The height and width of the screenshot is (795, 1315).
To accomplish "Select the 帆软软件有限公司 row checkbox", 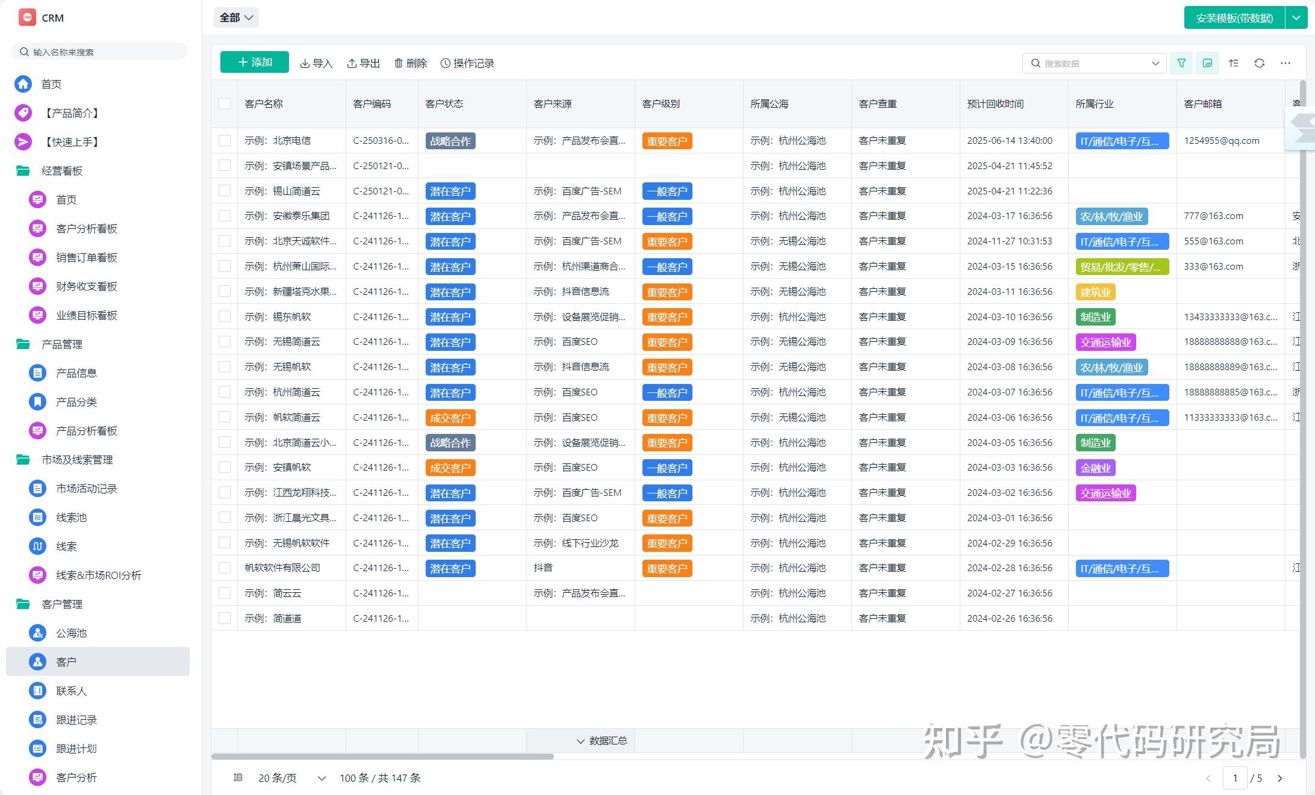I will 224,568.
